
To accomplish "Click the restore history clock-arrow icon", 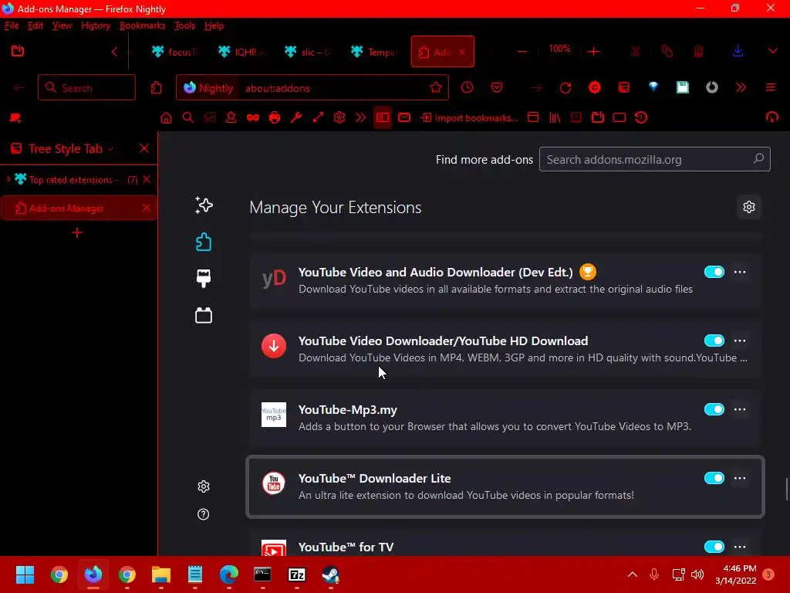I will click(641, 117).
